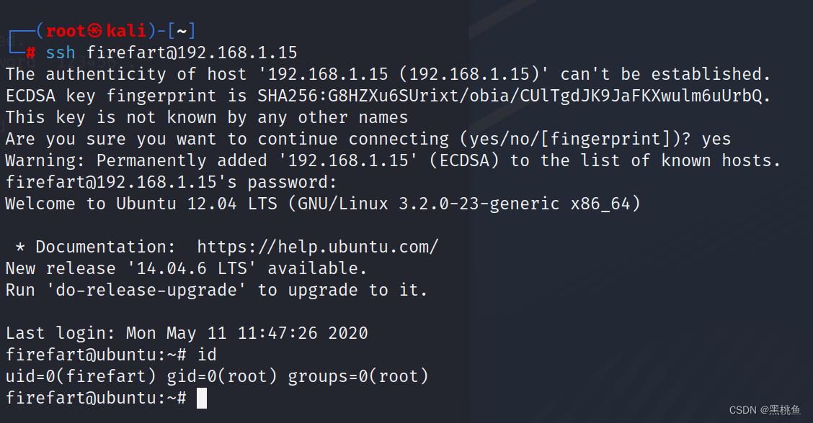
Task: Click the word ssh in the command
Action: click(61, 53)
